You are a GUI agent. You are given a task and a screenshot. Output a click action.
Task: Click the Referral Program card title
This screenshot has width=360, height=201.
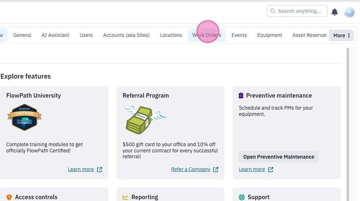[145, 95]
